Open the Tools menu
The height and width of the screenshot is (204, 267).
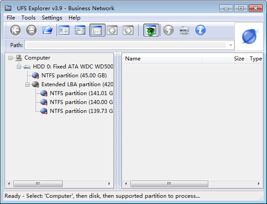28,18
